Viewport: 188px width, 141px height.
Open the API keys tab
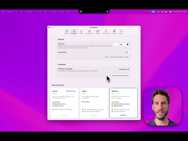(x=114, y=32)
